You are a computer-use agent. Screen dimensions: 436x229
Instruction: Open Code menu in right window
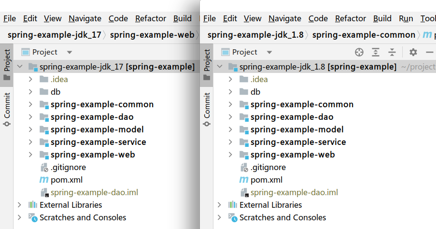point(318,19)
